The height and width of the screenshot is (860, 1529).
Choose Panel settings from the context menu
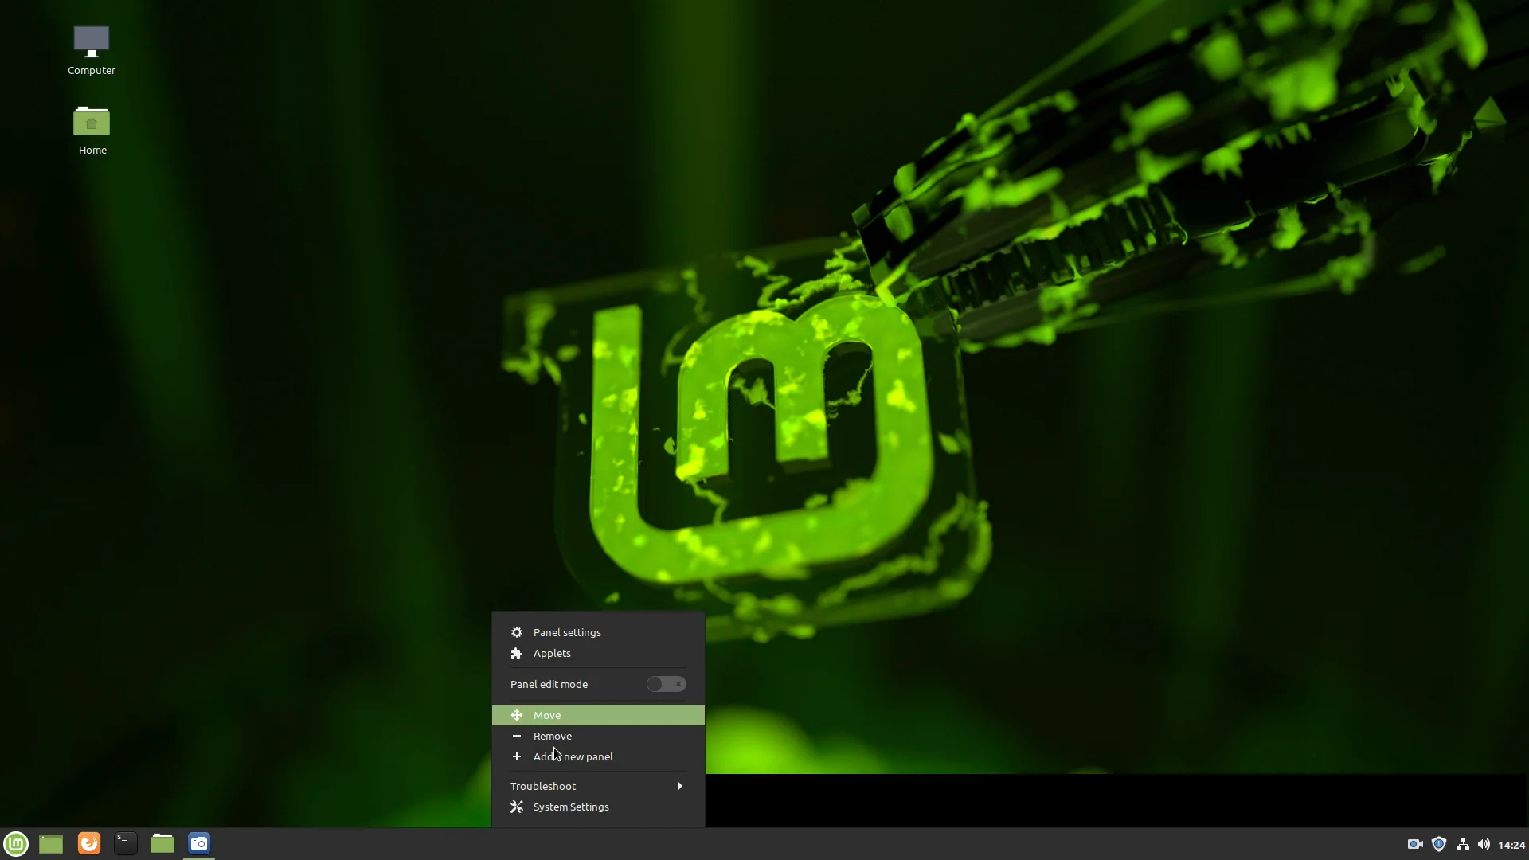click(x=567, y=632)
